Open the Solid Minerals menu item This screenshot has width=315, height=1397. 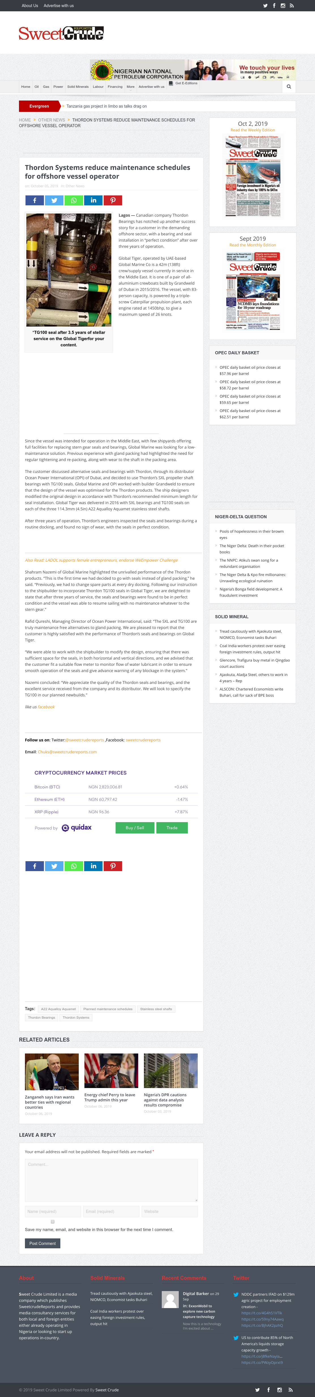click(x=78, y=87)
